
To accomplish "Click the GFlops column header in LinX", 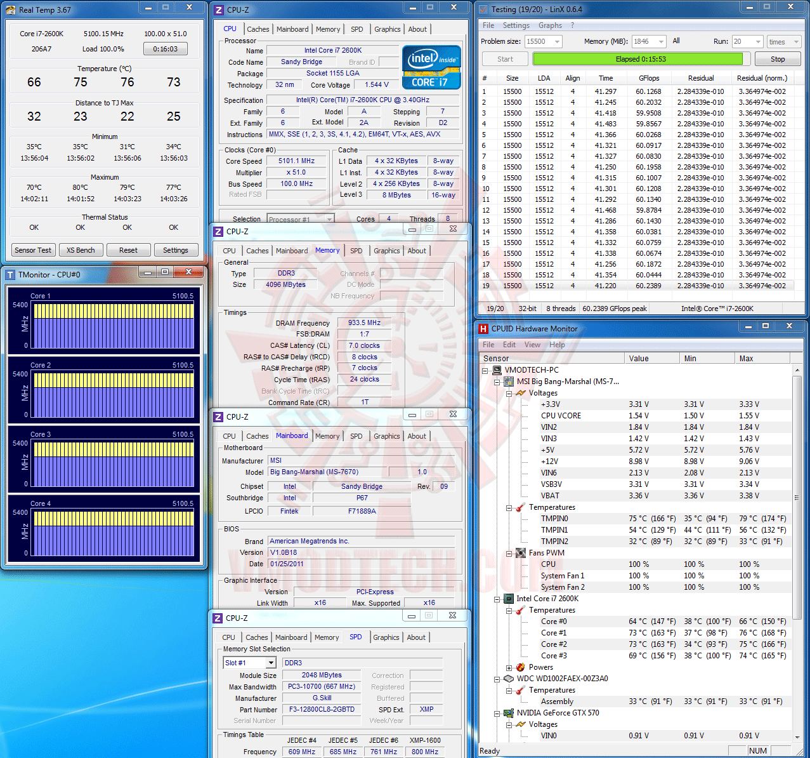I will 649,78.
